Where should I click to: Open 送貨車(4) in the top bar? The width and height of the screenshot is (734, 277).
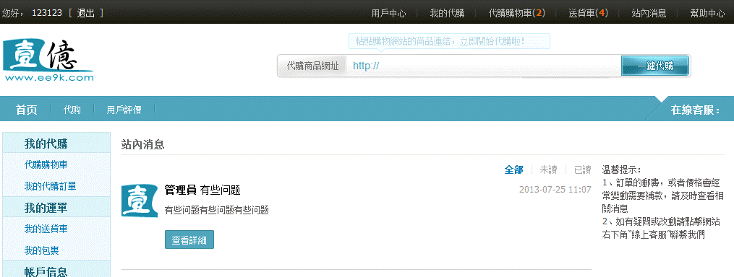click(x=589, y=13)
